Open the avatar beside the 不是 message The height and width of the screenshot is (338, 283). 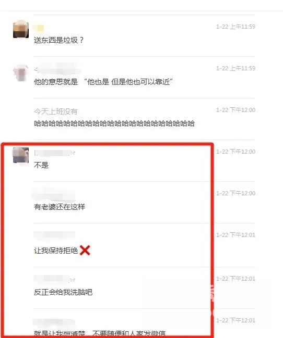click(x=21, y=155)
